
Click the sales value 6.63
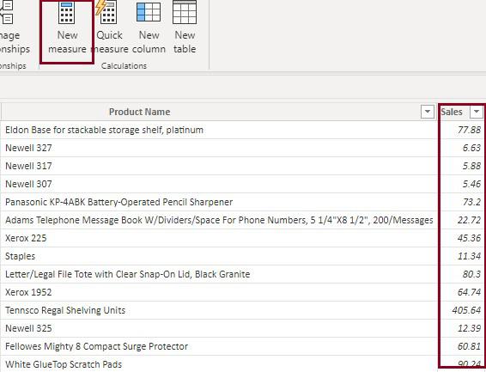471,148
